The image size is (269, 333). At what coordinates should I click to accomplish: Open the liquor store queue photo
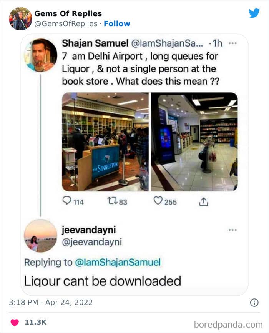[105, 142]
